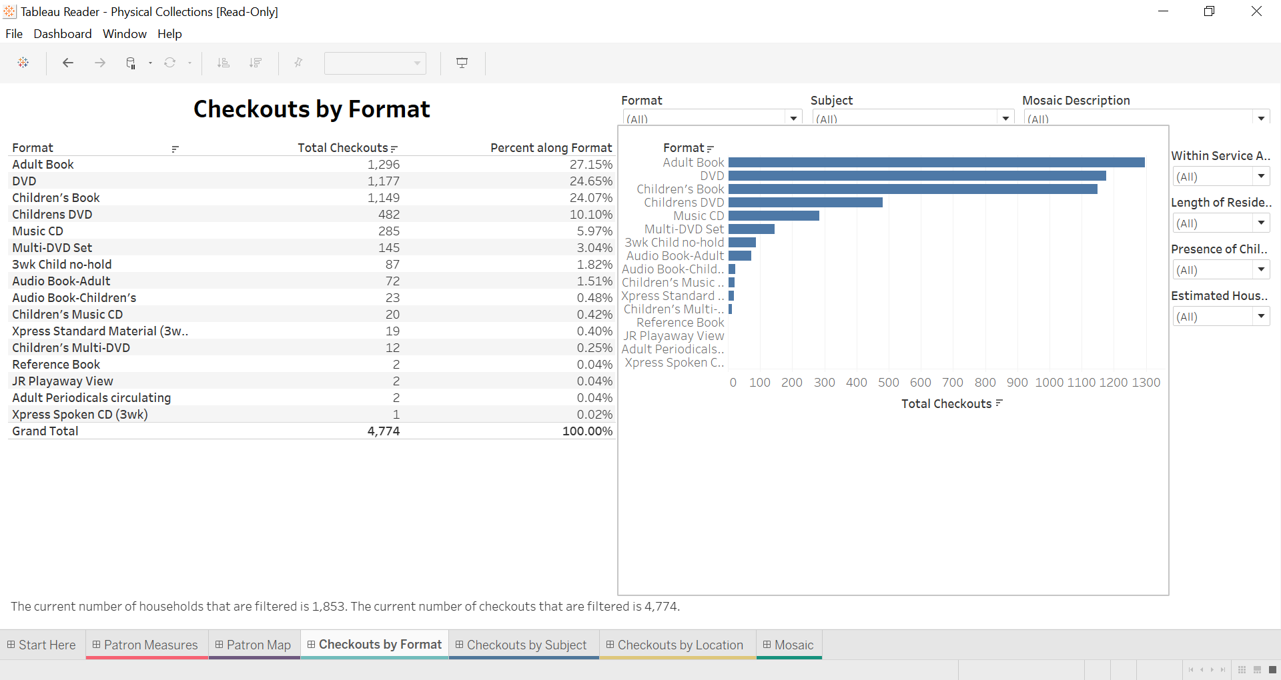Screen dimensions: 1281x680
Task: Open the Dashboard menu
Action: point(63,34)
